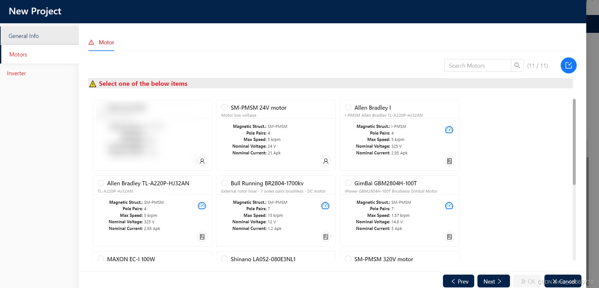Click gauge icon on Allen Bradley TL-A220P-HJ32AN card

click(202, 206)
